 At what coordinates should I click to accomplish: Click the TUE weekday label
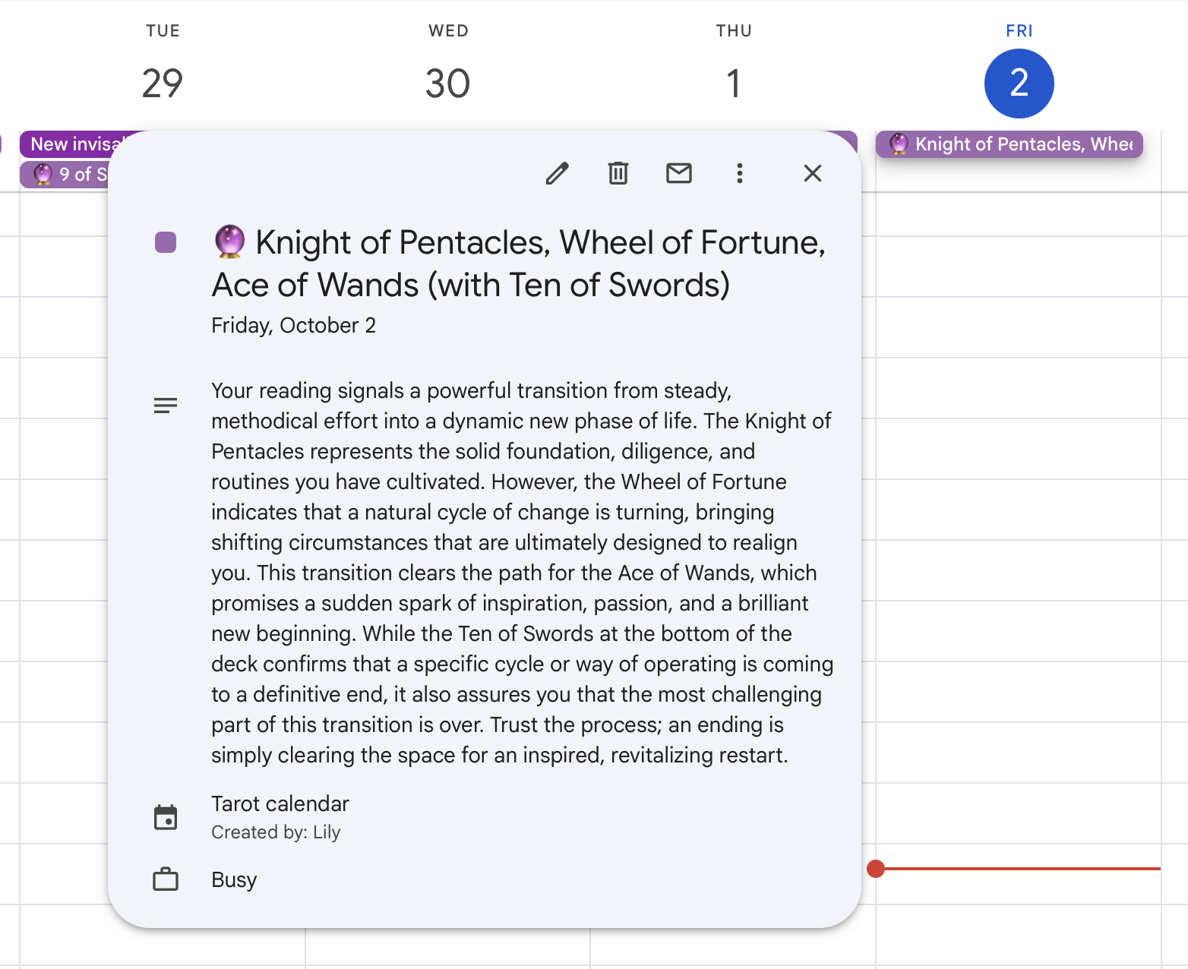163,31
